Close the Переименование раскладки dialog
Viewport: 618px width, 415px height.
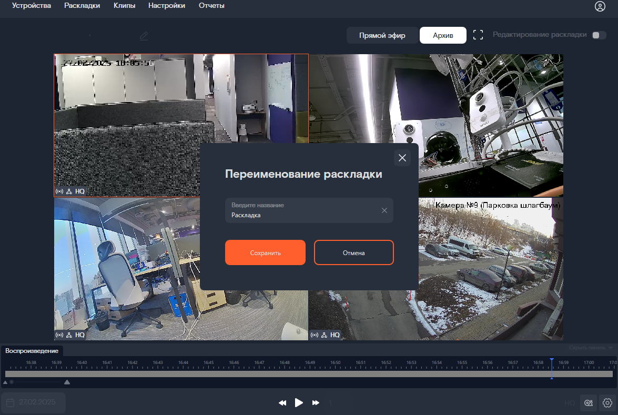tap(402, 158)
